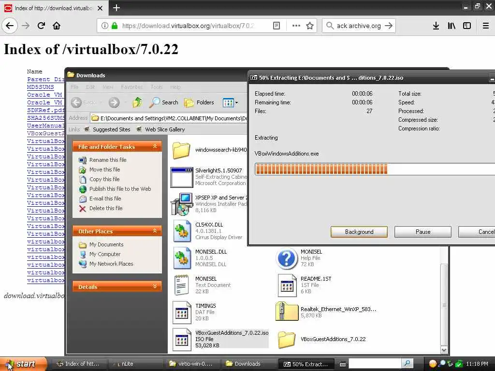Image resolution: width=495 pixels, height=371 pixels.
Task: Select windowssearch-kb940 folder
Action: coord(210,150)
